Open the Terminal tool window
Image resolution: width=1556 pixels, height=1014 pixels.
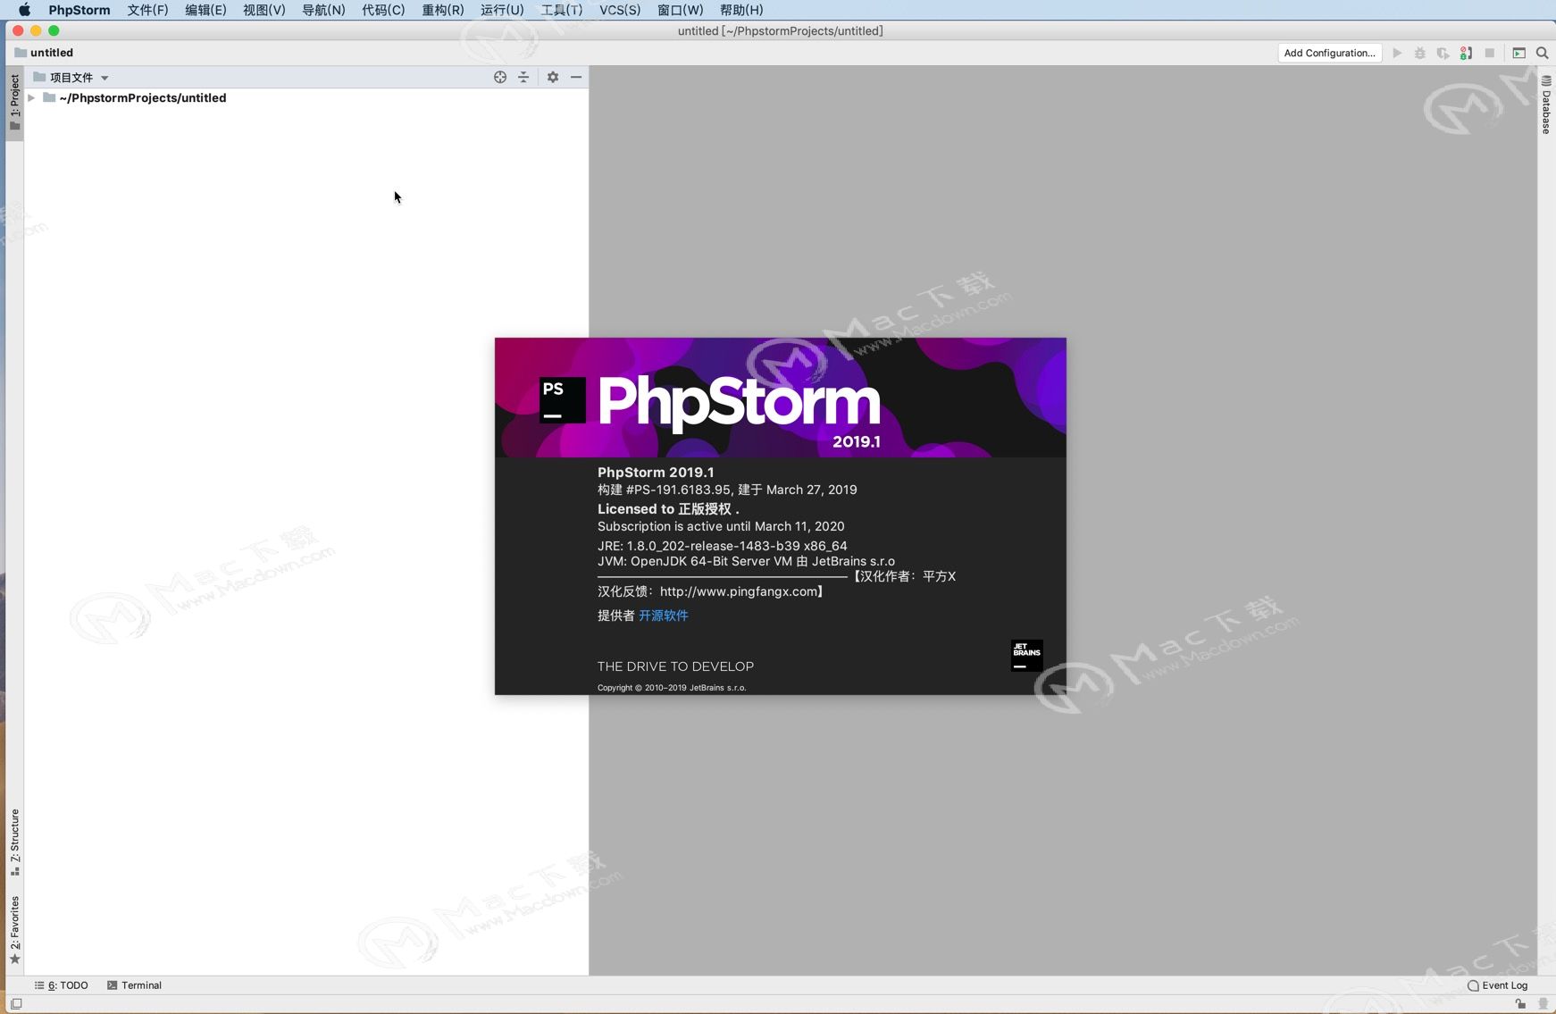click(134, 985)
